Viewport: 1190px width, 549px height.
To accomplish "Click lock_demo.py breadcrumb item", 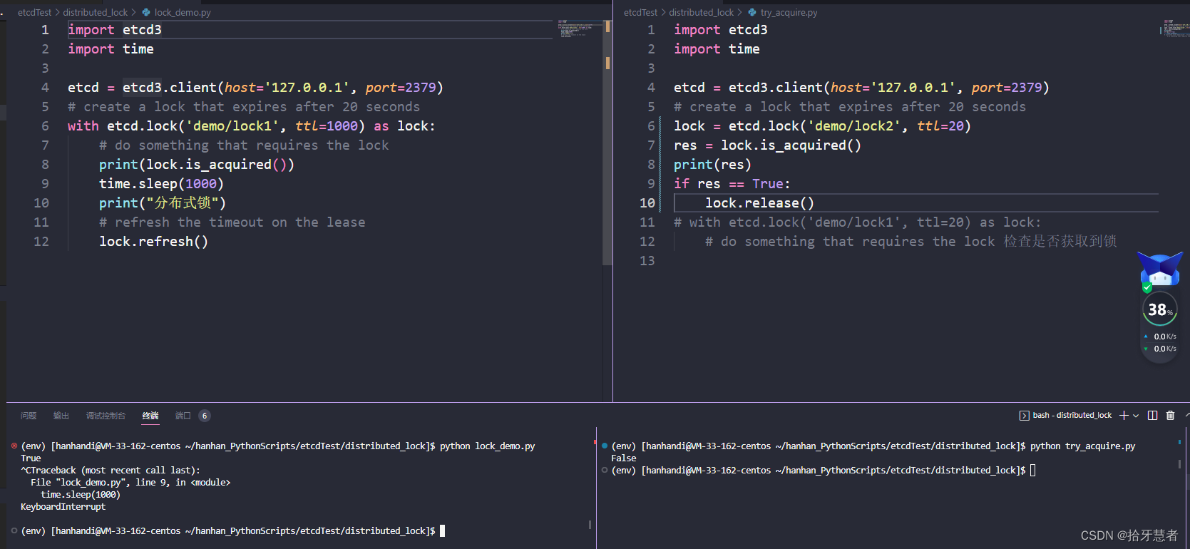I will 183,12.
